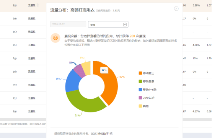The image size is (212, 138).
Task: Select the yellow 6% pie slice
Action: coord(86,68)
